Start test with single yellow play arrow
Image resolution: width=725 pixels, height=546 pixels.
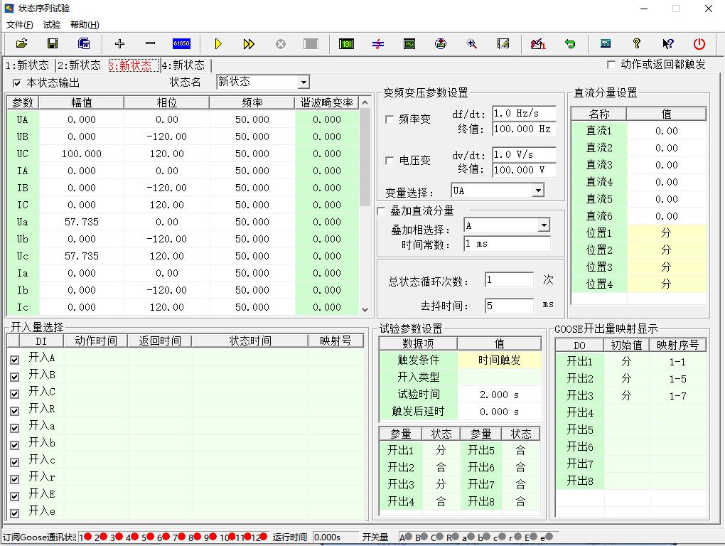[218, 44]
